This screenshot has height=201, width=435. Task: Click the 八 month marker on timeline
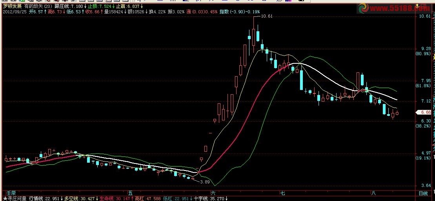pyautogui.click(x=373, y=193)
